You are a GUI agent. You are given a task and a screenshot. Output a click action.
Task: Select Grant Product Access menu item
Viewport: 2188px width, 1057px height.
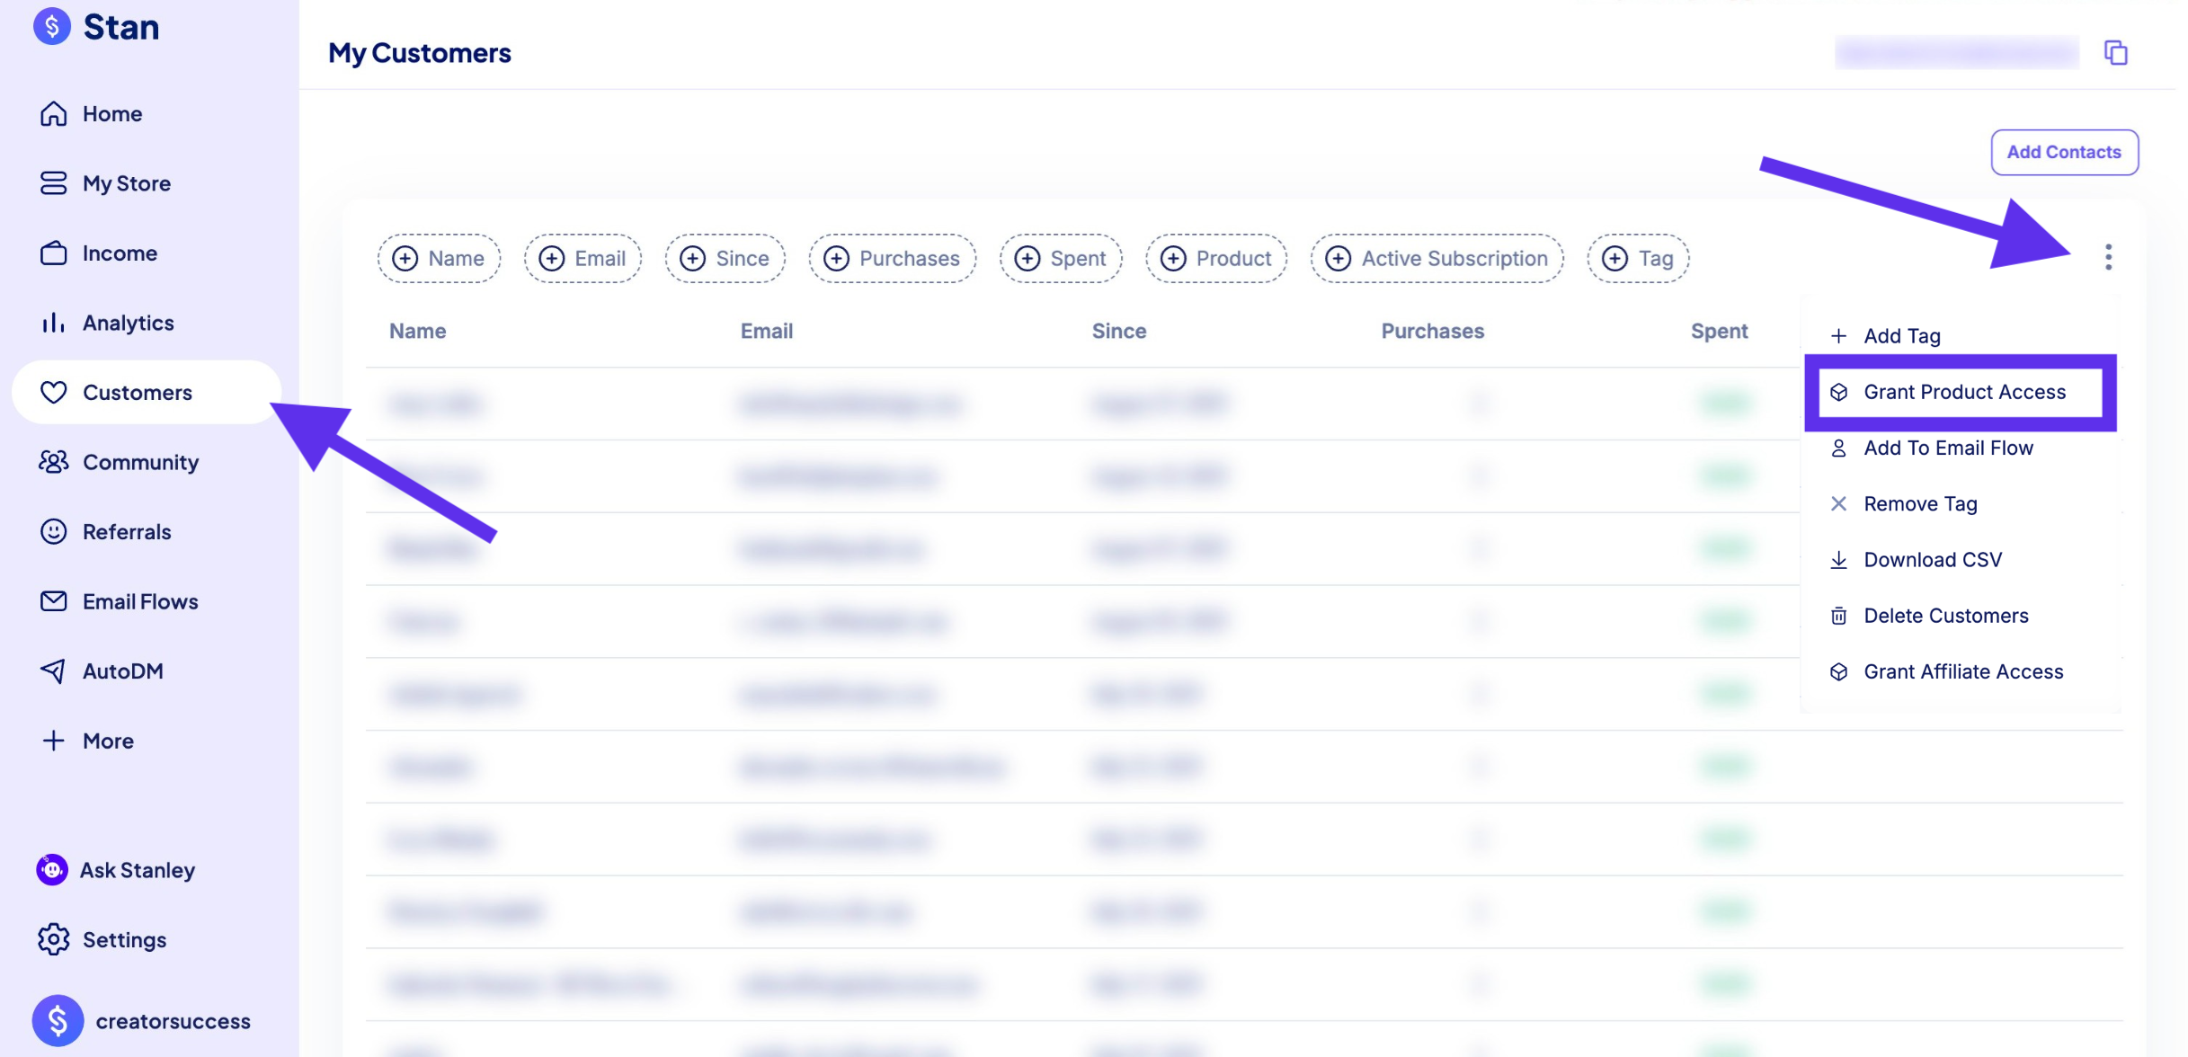[1960, 392]
